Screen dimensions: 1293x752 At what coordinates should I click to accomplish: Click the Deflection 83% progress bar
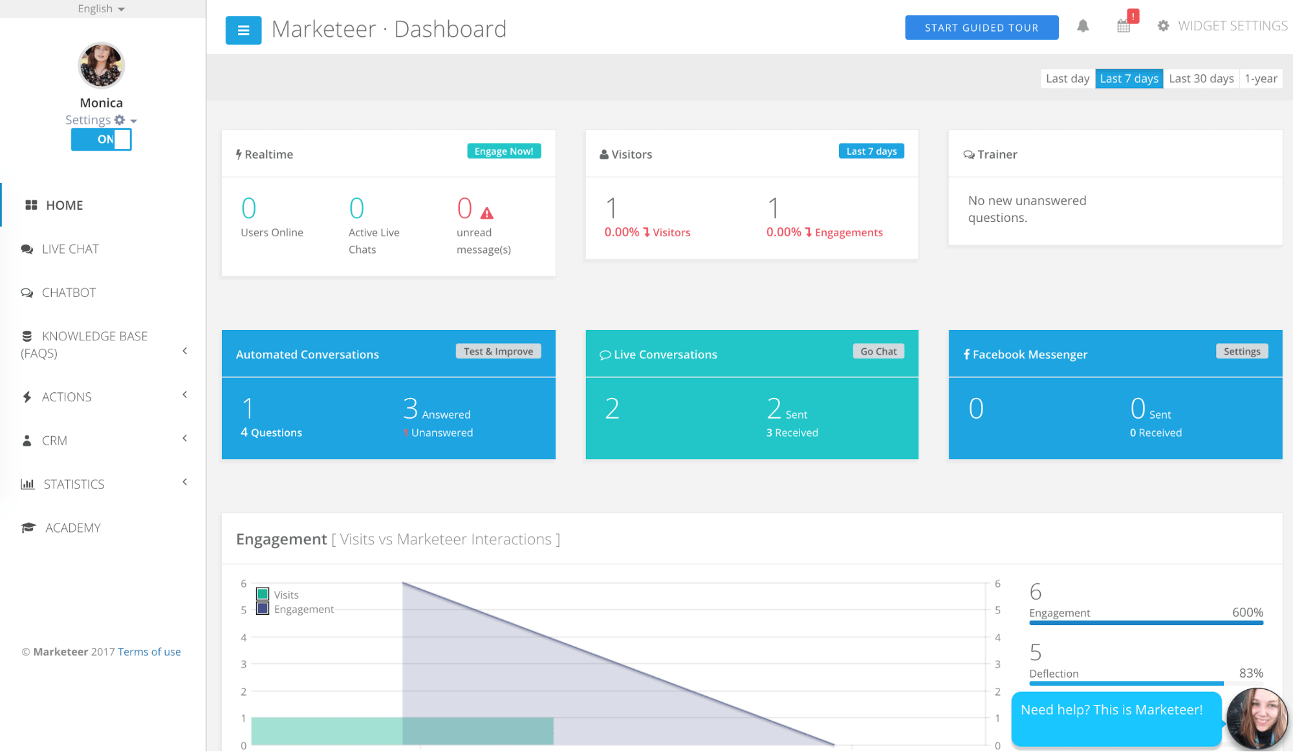click(x=1146, y=683)
